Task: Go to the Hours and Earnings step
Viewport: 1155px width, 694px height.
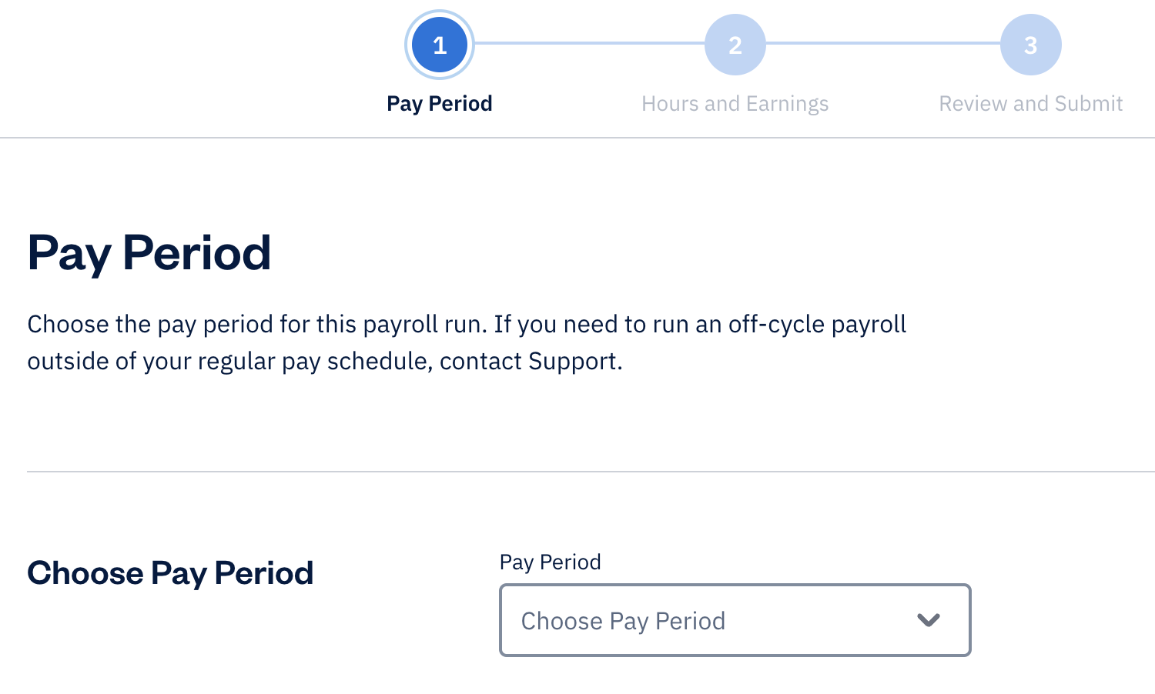Action: pyautogui.click(x=735, y=104)
